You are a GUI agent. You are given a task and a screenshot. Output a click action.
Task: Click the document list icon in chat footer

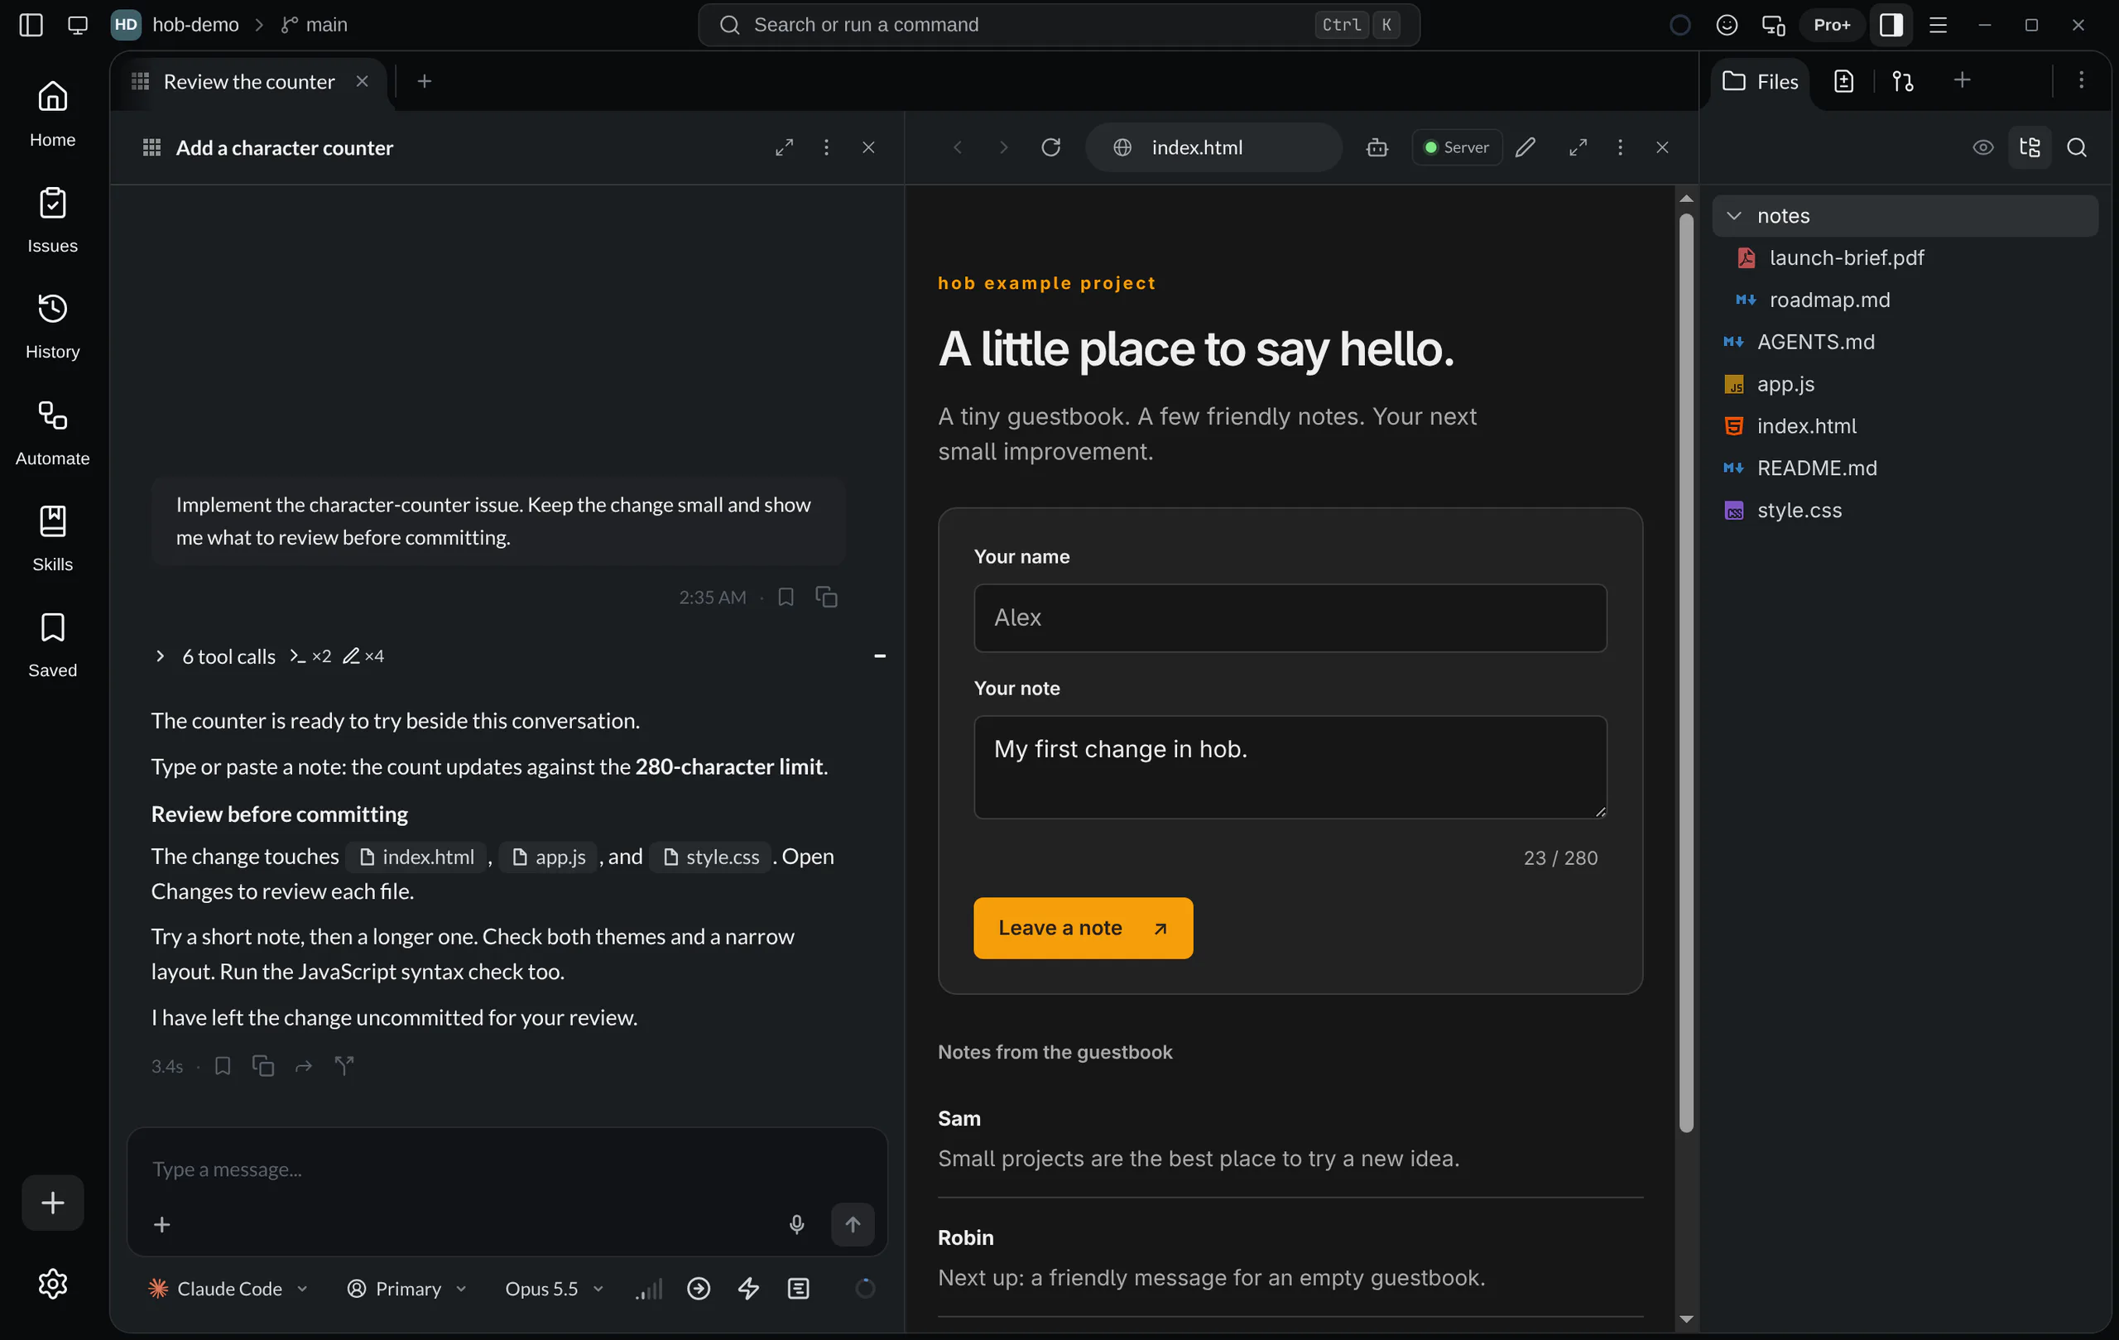[798, 1288]
